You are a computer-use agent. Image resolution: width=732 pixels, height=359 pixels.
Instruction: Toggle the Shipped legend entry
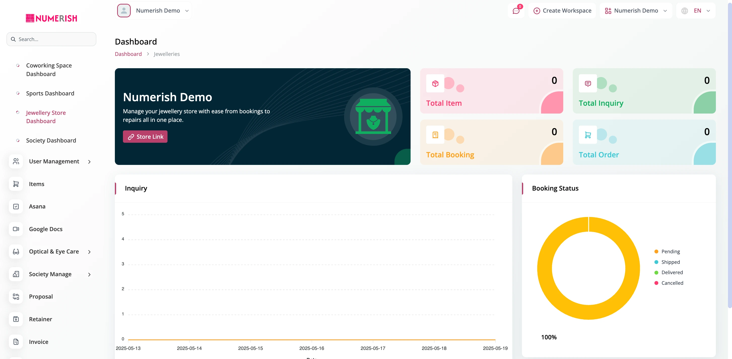point(667,262)
